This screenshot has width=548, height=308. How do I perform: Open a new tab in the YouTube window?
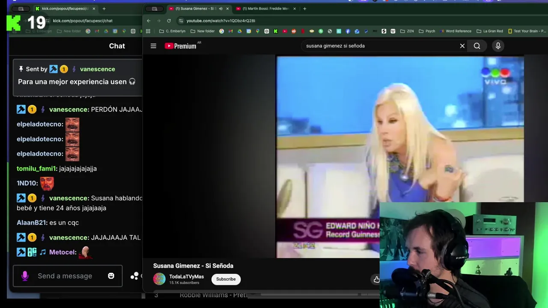[x=304, y=9]
